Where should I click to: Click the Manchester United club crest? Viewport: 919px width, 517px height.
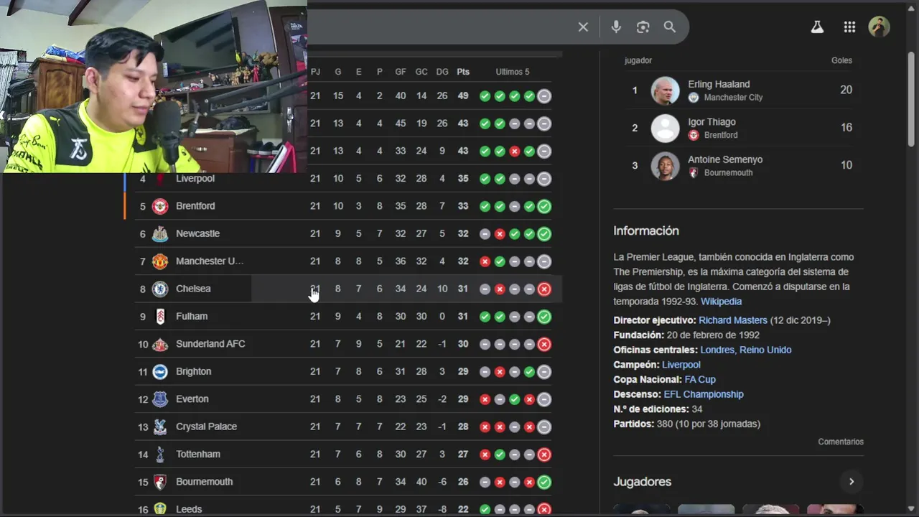[x=159, y=261]
